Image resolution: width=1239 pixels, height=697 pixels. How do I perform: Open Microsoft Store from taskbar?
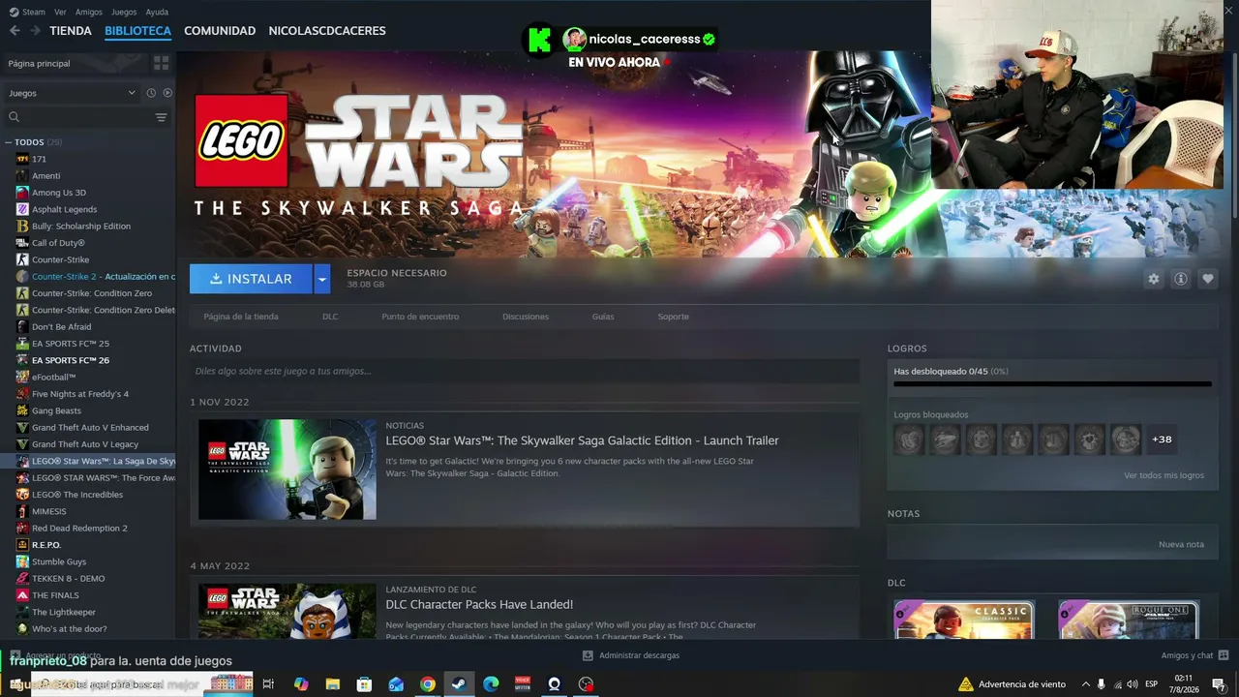[364, 684]
